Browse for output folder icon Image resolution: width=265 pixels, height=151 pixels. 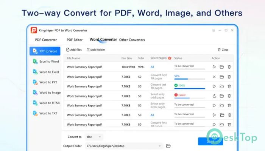[x=168, y=146]
